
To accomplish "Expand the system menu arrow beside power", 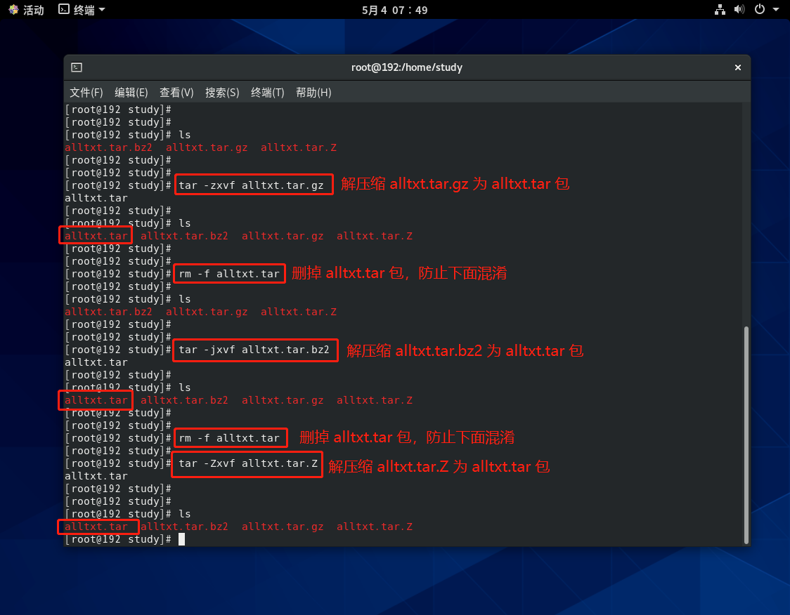I will (775, 10).
